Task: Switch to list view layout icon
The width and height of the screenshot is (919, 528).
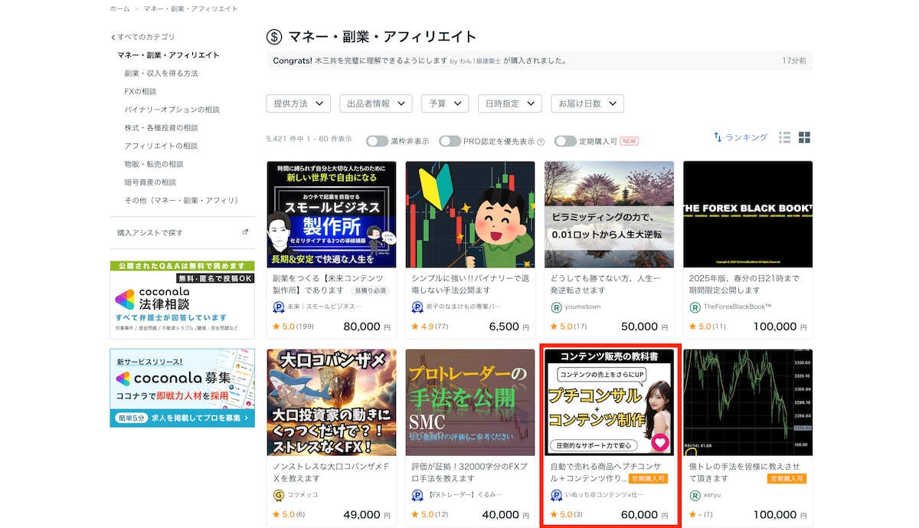Action: [x=784, y=138]
